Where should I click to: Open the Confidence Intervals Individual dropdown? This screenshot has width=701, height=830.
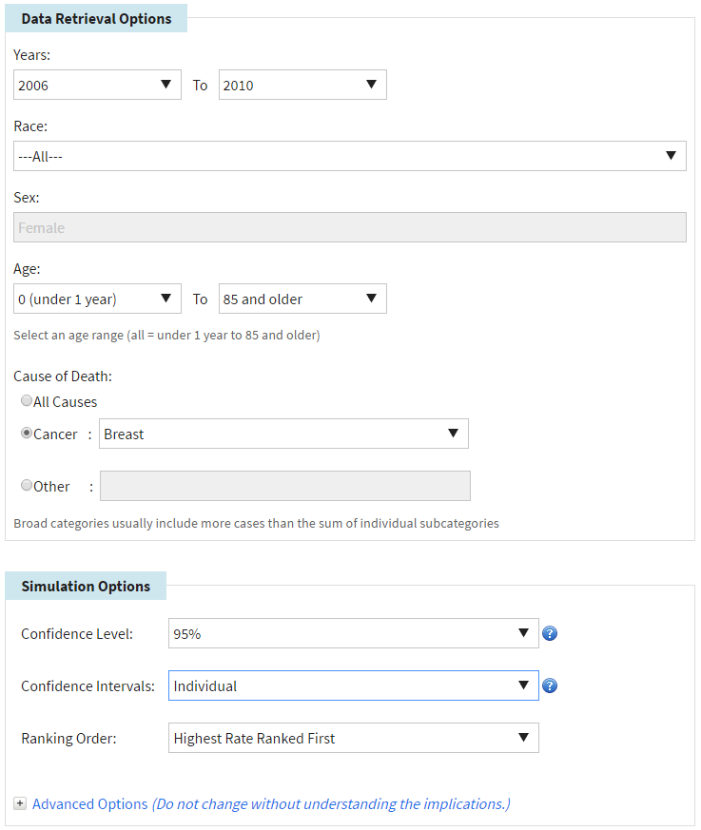(353, 686)
